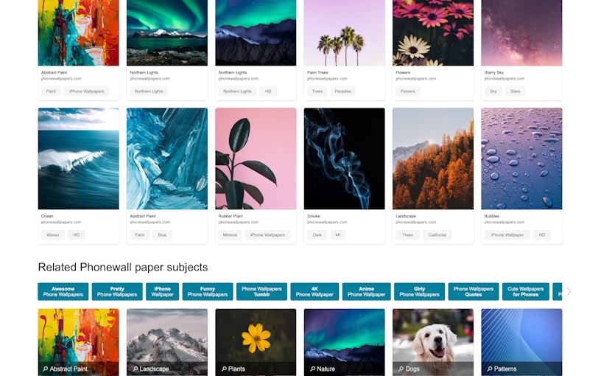Click the Paradise tag under Palm Trees
Screen dimensions: 601x376
click(342, 91)
